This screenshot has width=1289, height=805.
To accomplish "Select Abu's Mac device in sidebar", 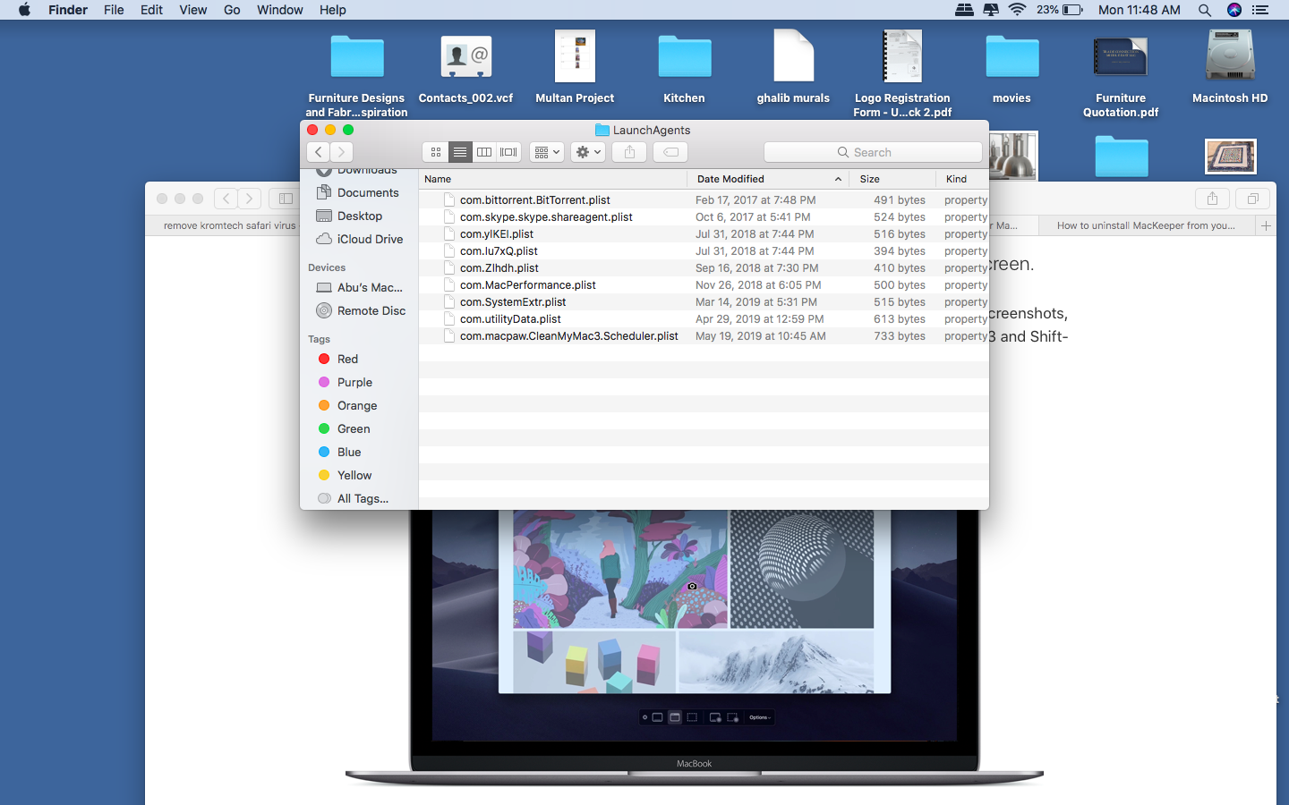I will pos(360,287).
